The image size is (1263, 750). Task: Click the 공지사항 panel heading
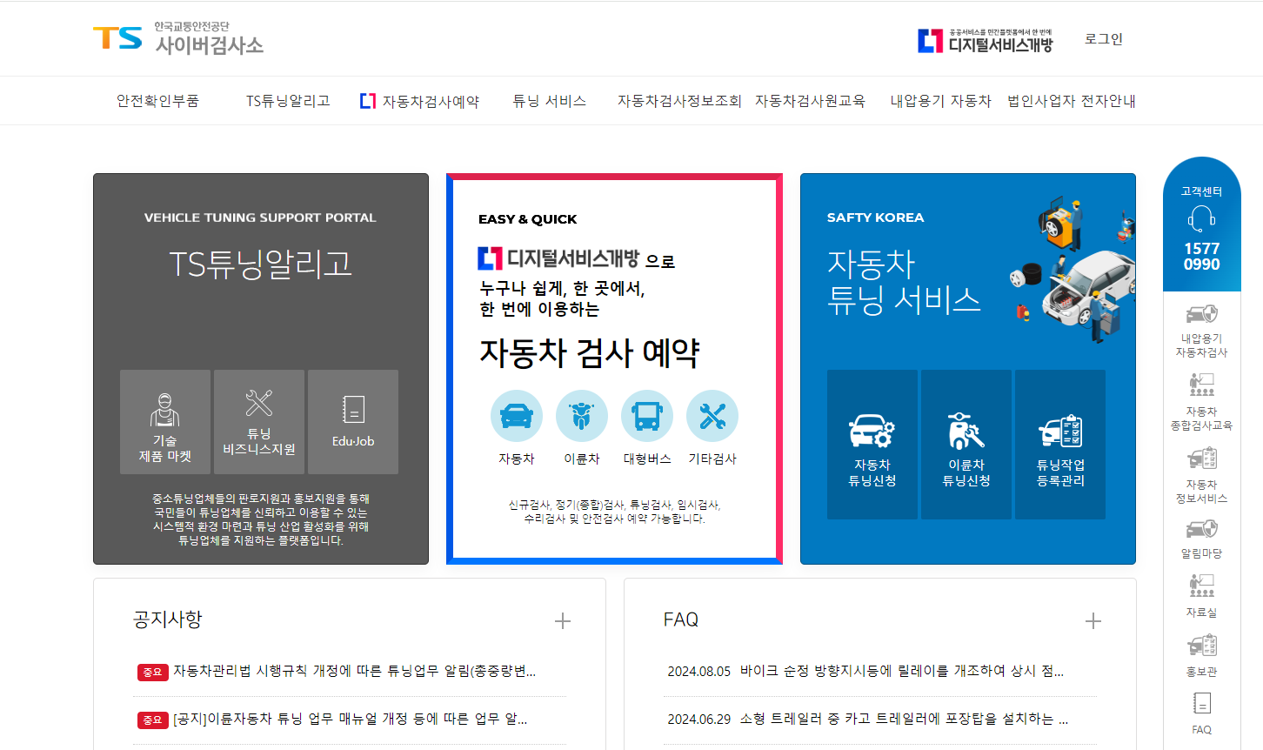click(168, 619)
